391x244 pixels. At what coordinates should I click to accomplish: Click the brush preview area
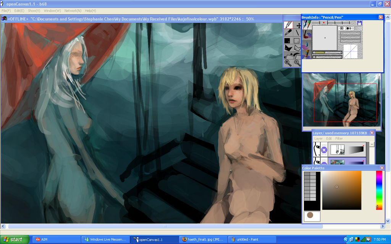[x=325, y=38]
